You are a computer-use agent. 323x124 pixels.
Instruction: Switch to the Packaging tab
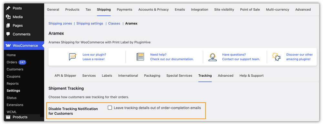pos(152,76)
